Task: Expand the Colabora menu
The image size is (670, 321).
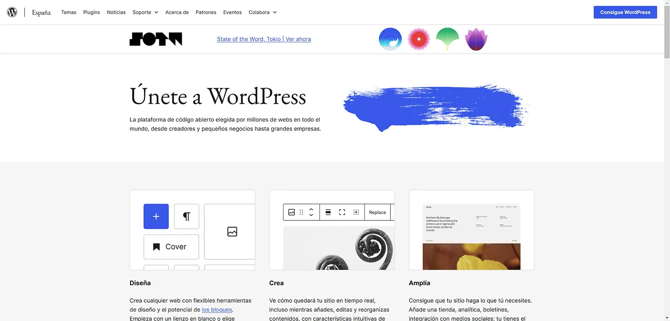Action: point(260,12)
